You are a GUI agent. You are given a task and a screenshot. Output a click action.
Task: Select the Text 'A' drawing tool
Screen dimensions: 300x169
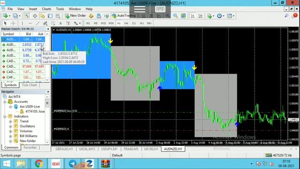tap(60, 23)
